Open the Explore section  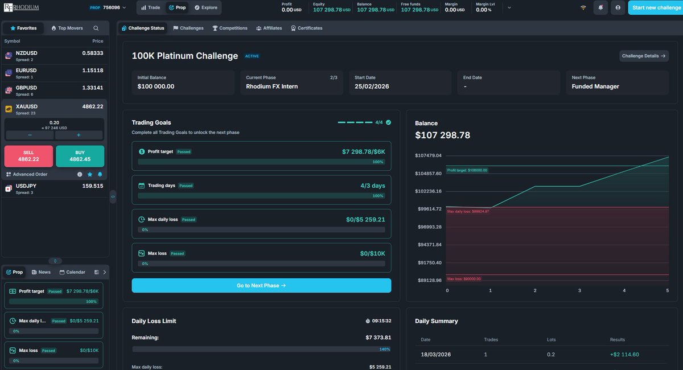click(x=205, y=7)
